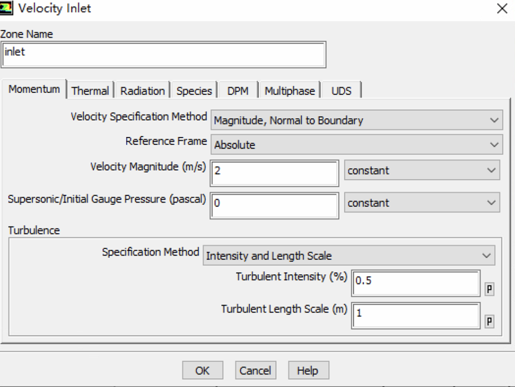Switch to the Thermal tab
Image resolution: width=515 pixels, height=387 pixels.
point(90,91)
